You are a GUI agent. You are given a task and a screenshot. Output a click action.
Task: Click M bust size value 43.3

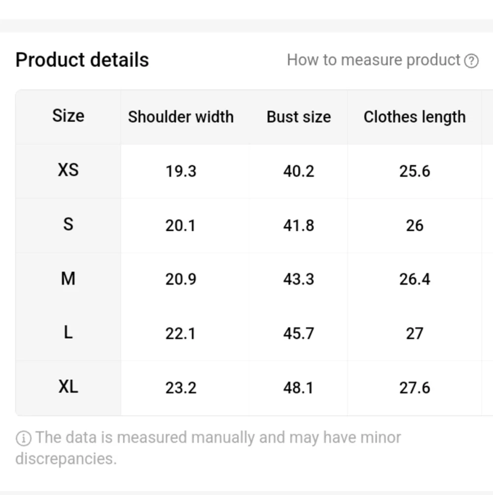(x=299, y=279)
